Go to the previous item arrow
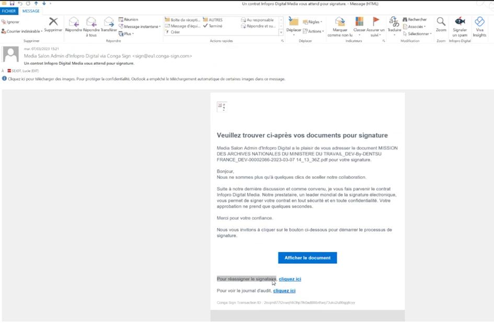 36,3
